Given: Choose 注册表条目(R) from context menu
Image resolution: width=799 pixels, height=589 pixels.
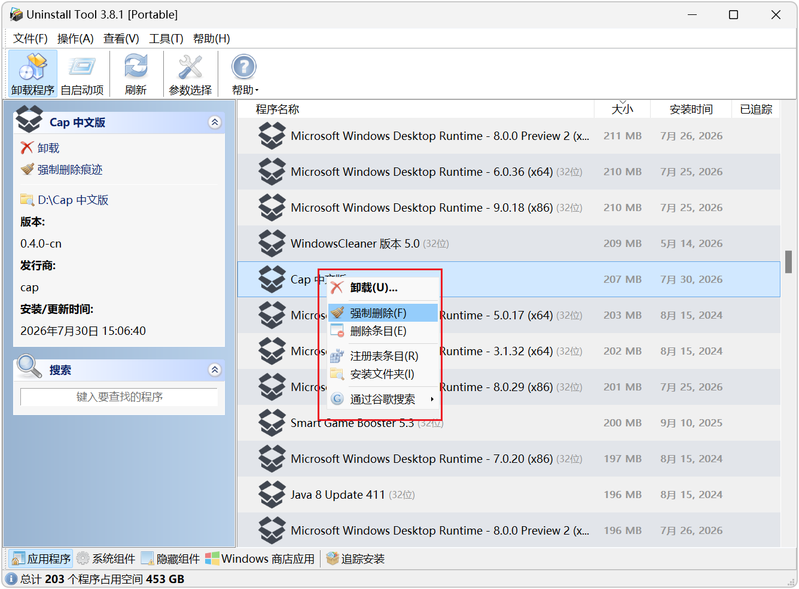Looking at the screenshot, I should point(383,356).
